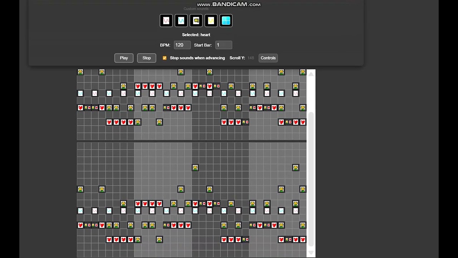Select the cyan wave custom sound
Image resolution: width=458 pixels, height=258 pixels.
181,21
